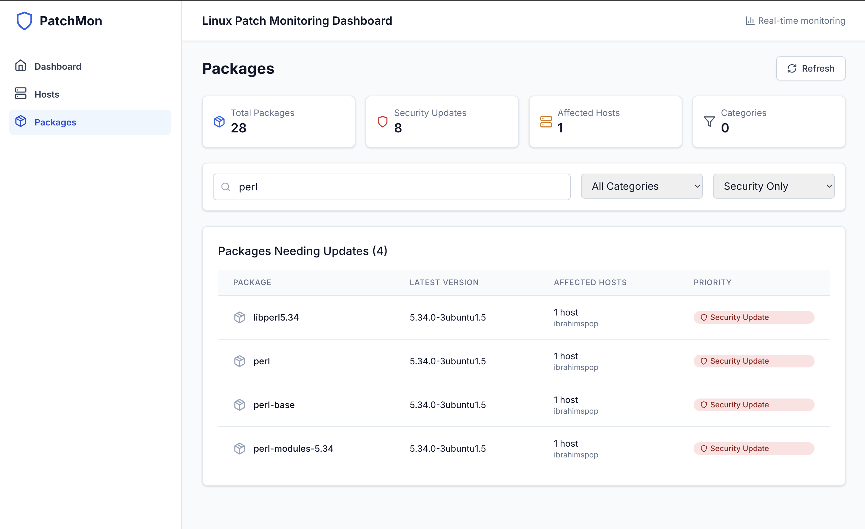Click the libperl5.34 package name
The height and width of the screenshot is (529, 865).
click(276, 317)
